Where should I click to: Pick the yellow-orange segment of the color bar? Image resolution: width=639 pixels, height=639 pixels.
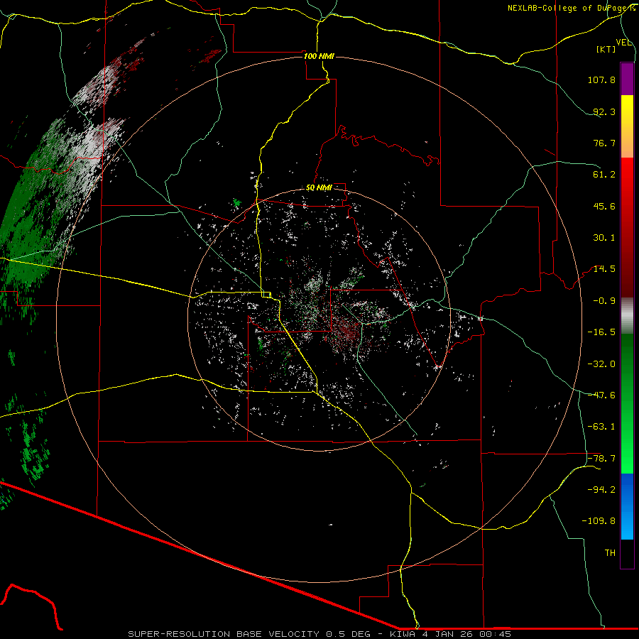click(x=627, y=126)
